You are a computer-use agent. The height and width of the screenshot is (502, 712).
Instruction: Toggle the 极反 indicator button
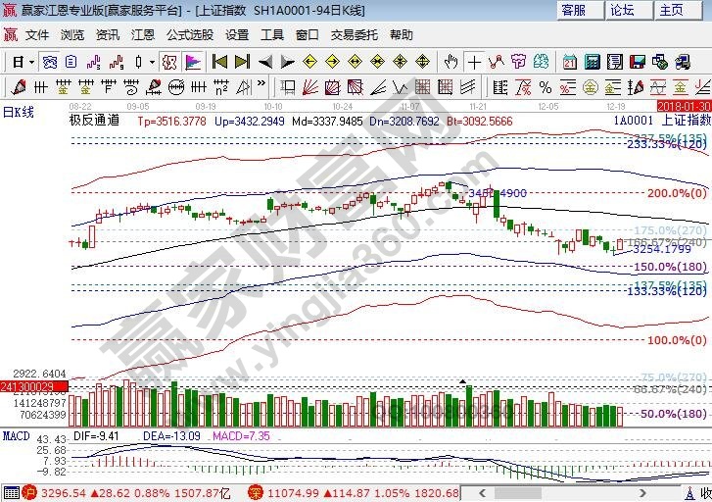(x=169, y=62)
